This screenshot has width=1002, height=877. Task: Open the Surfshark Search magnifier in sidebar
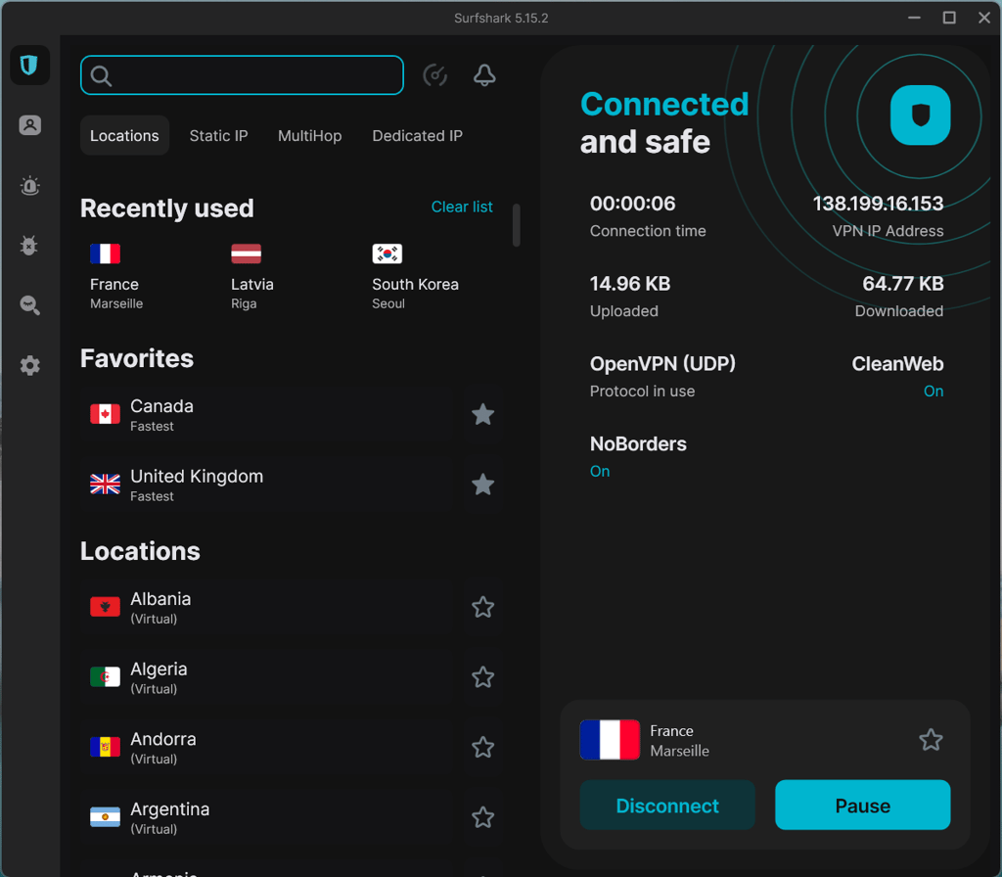(29, 305)
